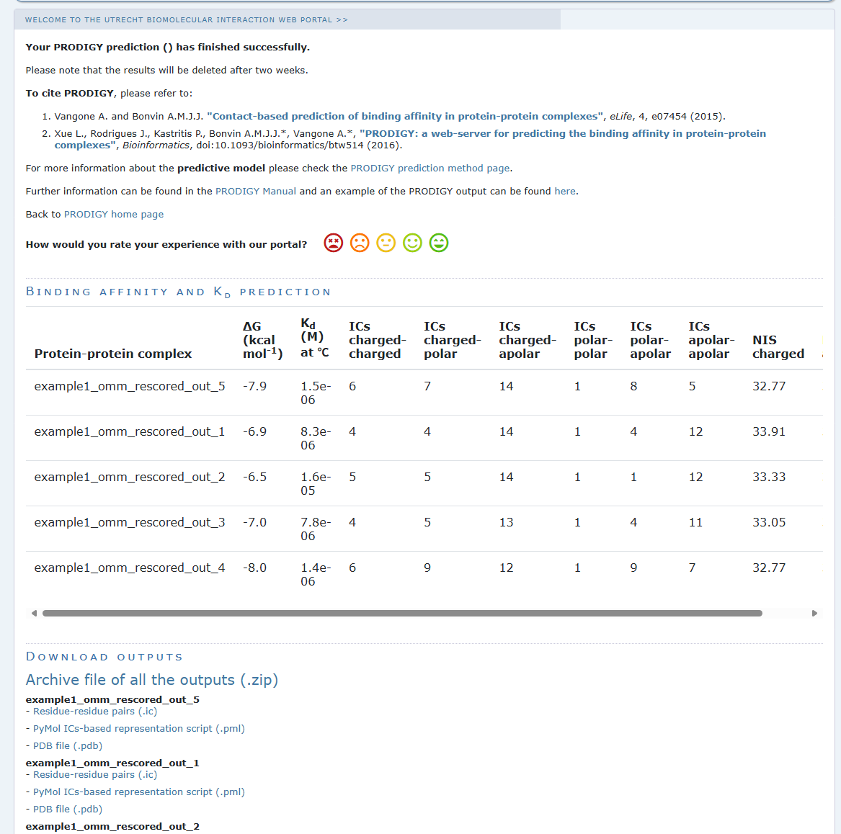The image size is (841, 834).
Task: Select the example1_omm_rescored_out_2 row name
Action: click(130, 477)
